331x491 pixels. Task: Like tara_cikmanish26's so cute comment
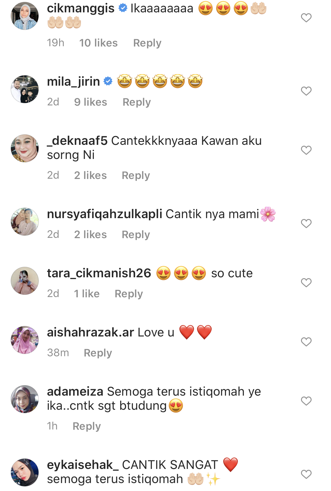tap(306, 283)
